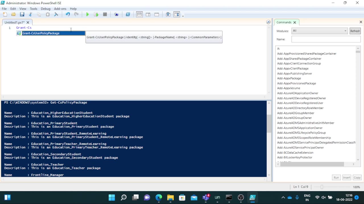
Task: Open the Windows Start menu
Action: pyautogui.click(x=112, y=197)
